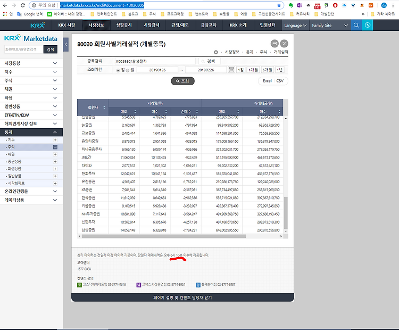Set period to 1일
399x330 pixels.
tap(240, 70)
